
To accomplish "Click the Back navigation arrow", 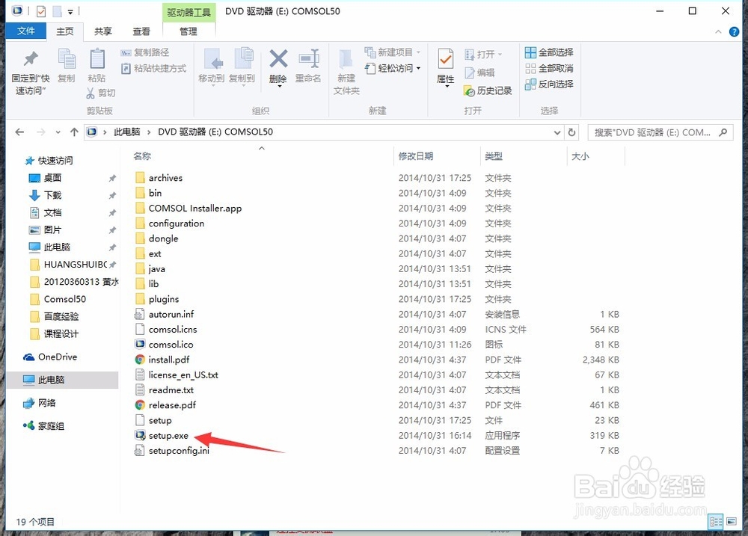I will point(19,132).
